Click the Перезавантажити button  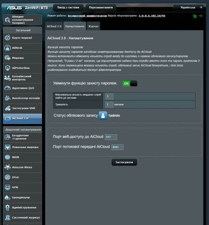[x=101, y=7]
